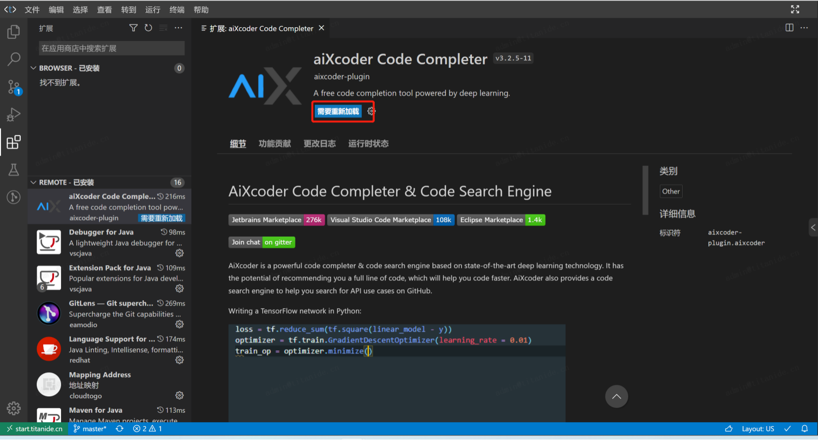
Task: Open problems errors and warnings indicator
Action: tap(147, 429)
